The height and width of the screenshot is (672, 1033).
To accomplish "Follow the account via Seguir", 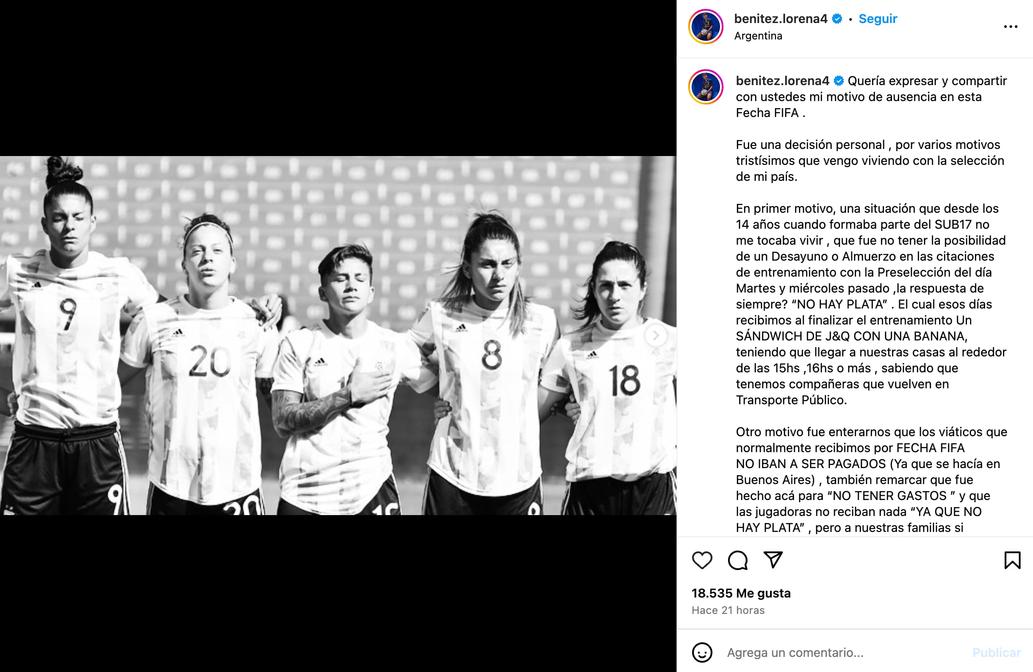I will (x=877, y=19).
